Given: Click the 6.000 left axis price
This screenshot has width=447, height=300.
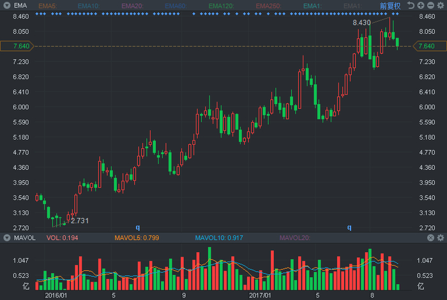Looking at the screenshot, I should click(x=21, y=107).
